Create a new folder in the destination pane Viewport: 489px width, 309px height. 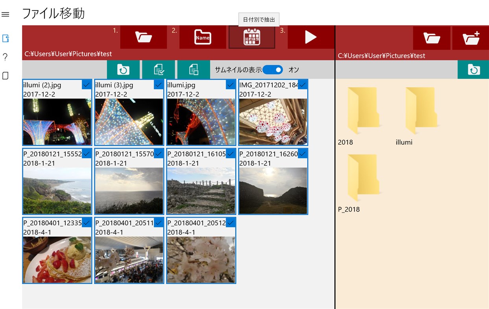(x=470, y=38)
